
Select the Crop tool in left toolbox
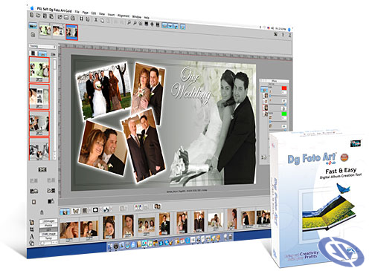(32, 229)
